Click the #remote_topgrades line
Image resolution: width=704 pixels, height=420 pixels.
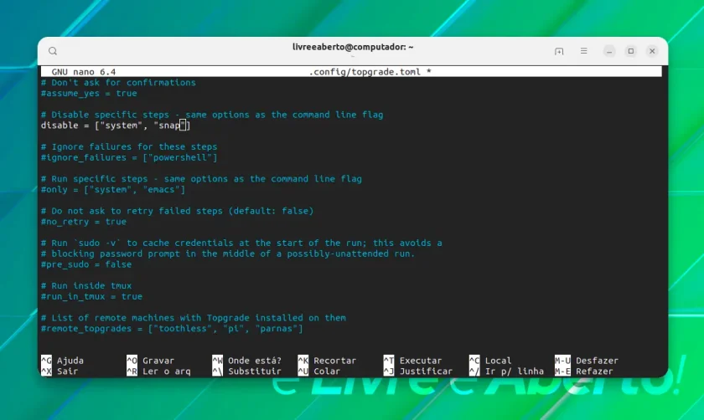tap(172, 329)
